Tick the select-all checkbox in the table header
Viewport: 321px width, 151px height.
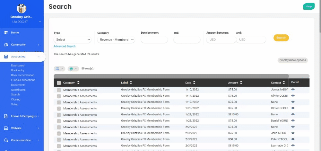point(59,83)
